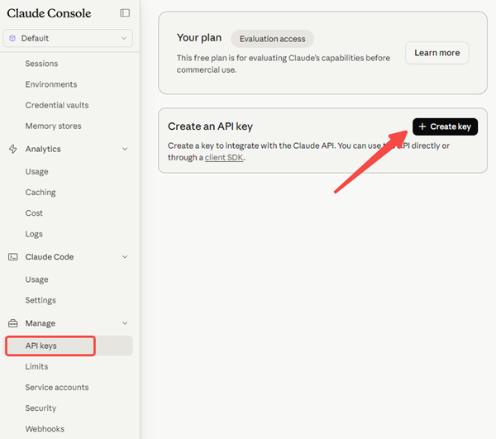Click the 'Create an API key' heading
The height and width of the screenshot is (439, 496).
(210, 126)
